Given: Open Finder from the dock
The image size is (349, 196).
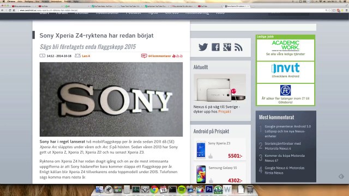Looking at the screenshot, I should click(x=99, y=189).
